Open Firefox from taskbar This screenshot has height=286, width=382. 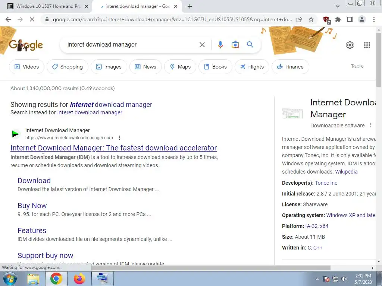point(79,279)
